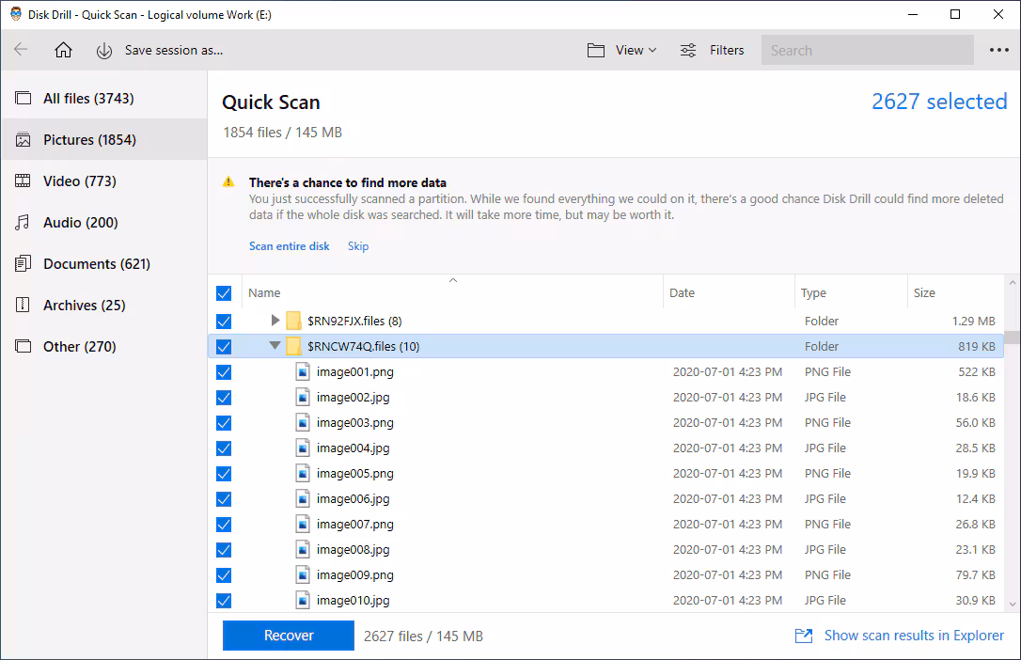1021x660 pixels.
Task: Uncheck the image003.png checkbox
Action: click(224, 422)
